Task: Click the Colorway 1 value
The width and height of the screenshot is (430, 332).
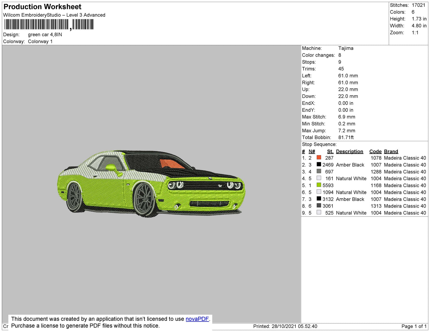Action: click(x=40, y=41)
